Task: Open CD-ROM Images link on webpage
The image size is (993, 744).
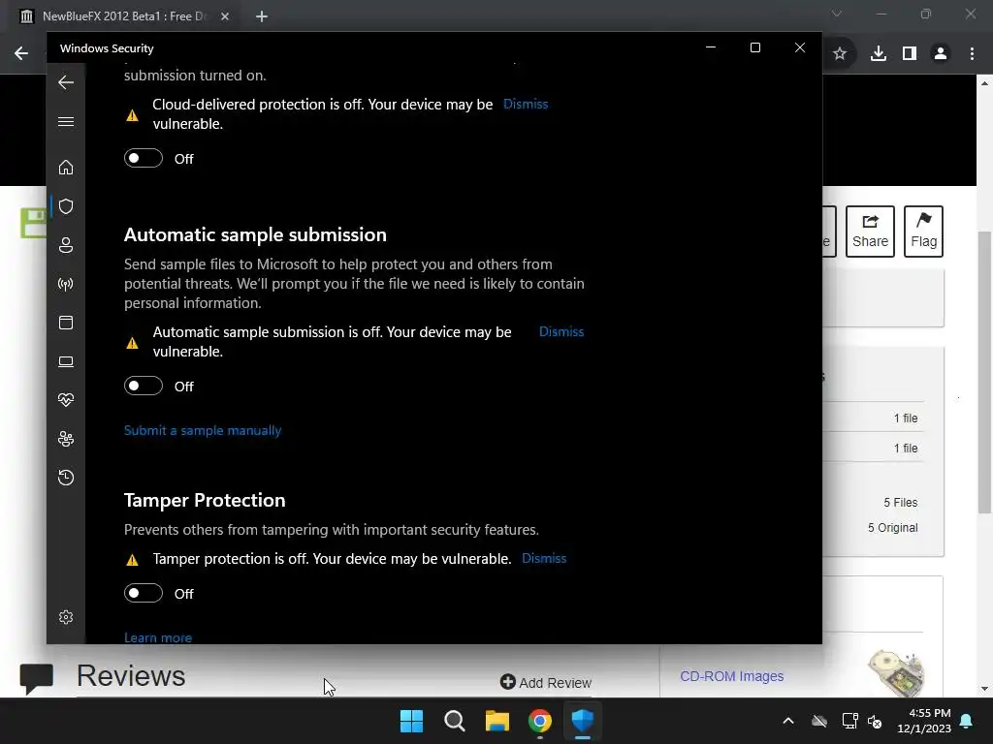Action: point(731,676)
